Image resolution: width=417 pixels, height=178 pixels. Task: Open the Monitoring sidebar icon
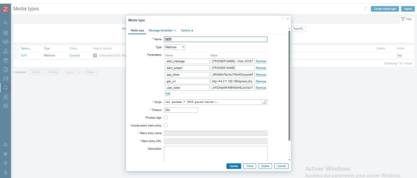pyautogui.click(x=5, y=42)
